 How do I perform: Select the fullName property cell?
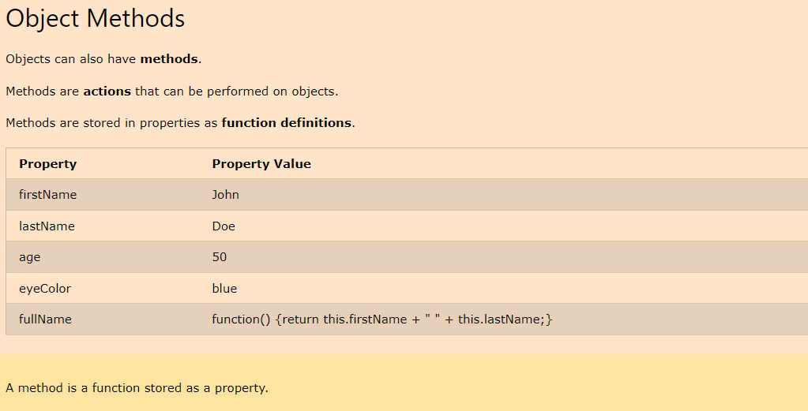coord(45,319)
